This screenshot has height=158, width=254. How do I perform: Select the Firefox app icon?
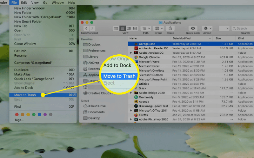(136, 115)
